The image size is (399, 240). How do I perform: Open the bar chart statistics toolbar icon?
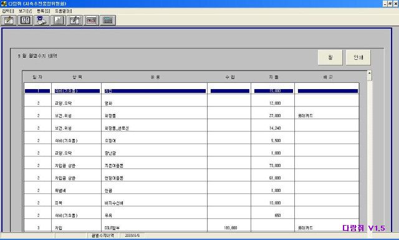click(x=58, y=21)
